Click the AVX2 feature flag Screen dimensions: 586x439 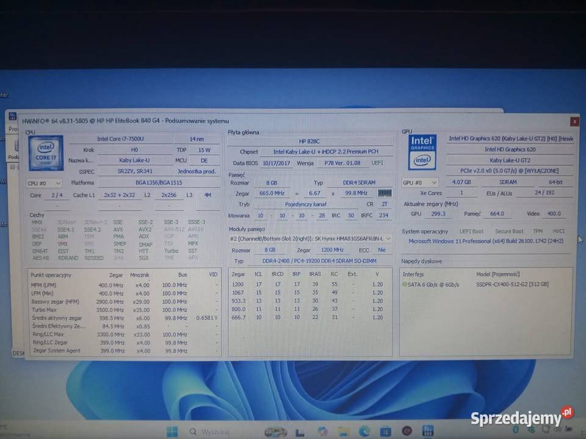click(145, 230)
